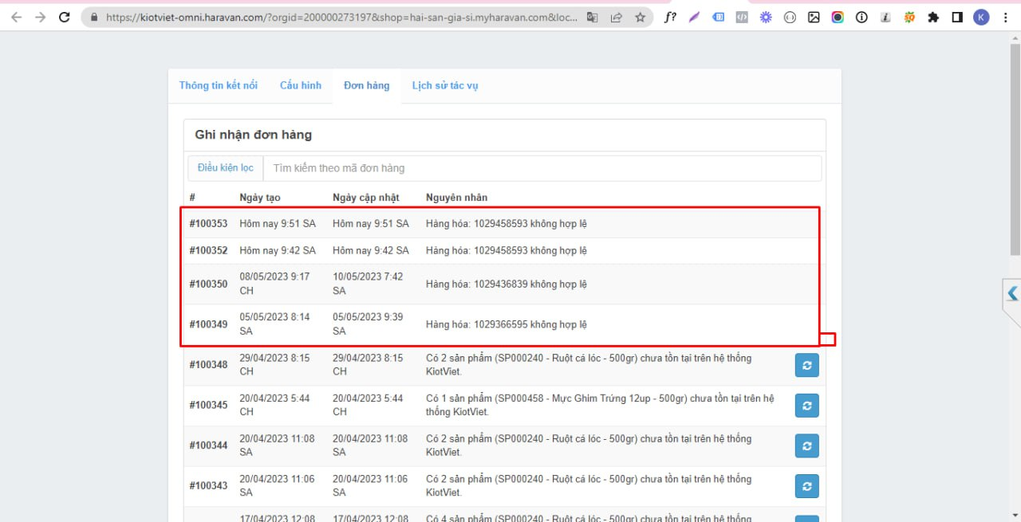Click the scrollbar down arrow
Viewport: 1021px width, 522px height.
(1015, 515)
